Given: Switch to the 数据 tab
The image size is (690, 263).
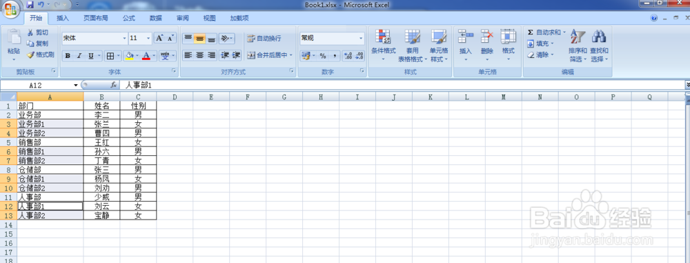Looking at the screenshot, I should (x=156, y=18).
